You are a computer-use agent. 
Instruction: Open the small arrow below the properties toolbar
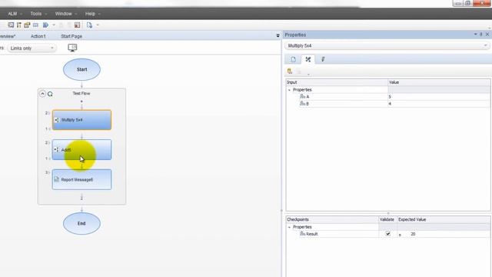click(x=308, y=75)
